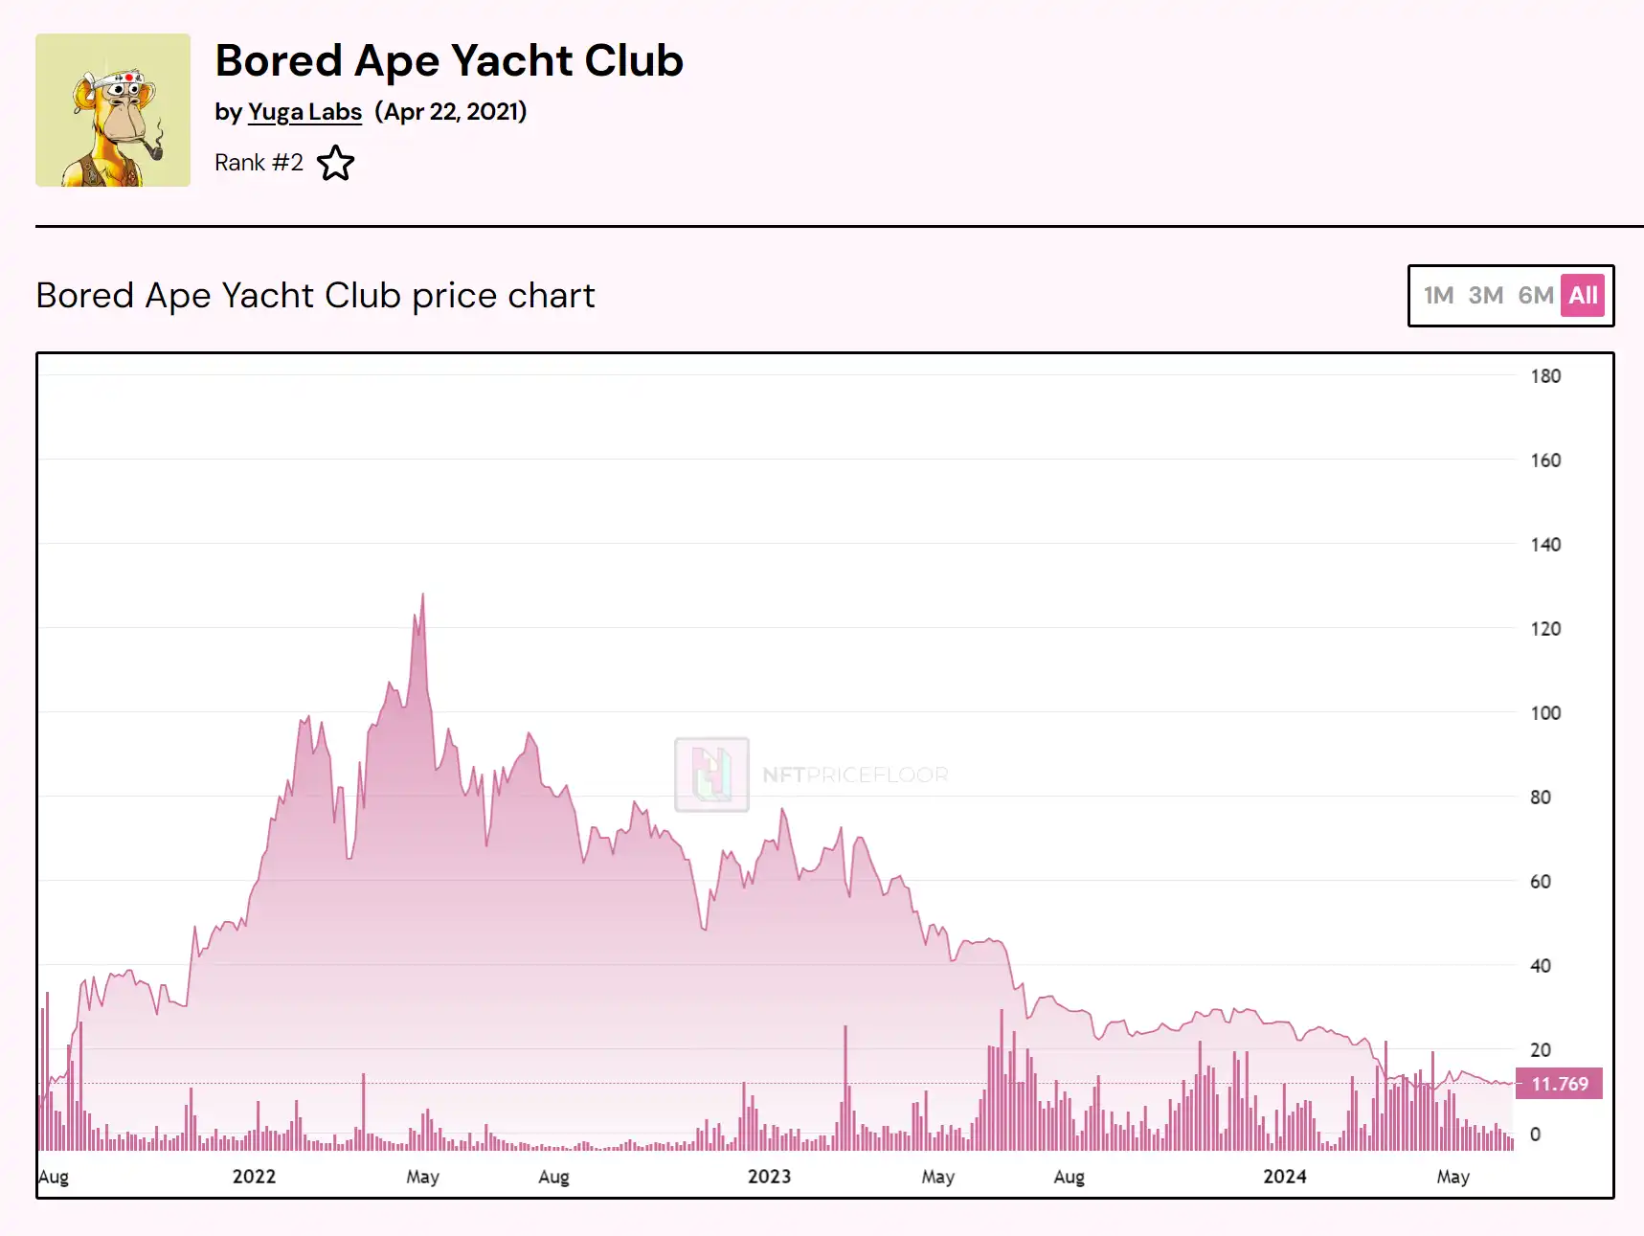Switch chart to 3M range
Viewport: 1644px width, 1236px height.
1485,295
